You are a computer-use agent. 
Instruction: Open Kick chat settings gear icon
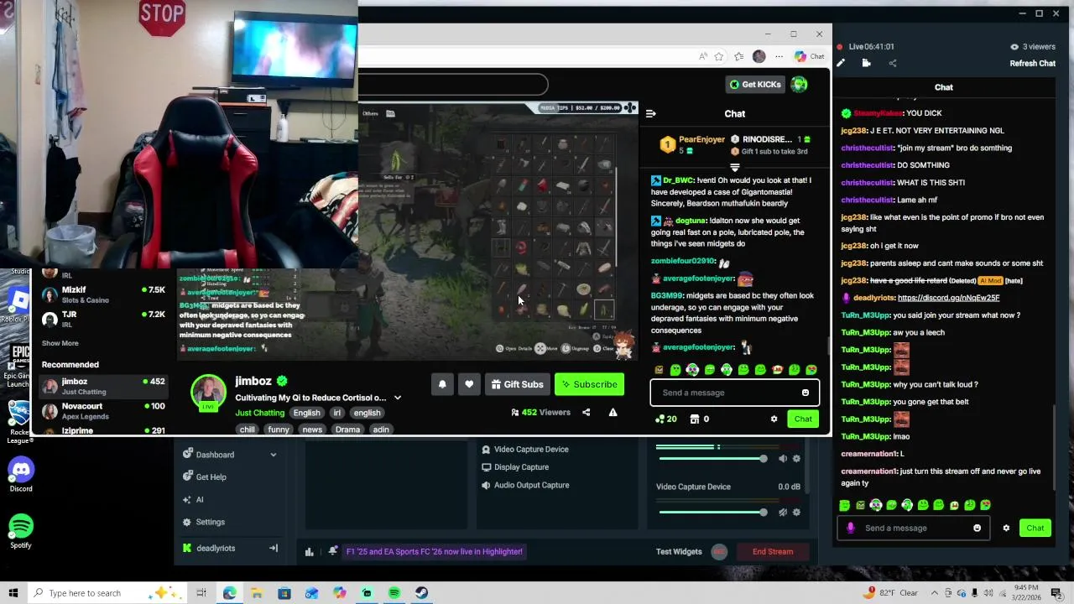pos(774,419)
